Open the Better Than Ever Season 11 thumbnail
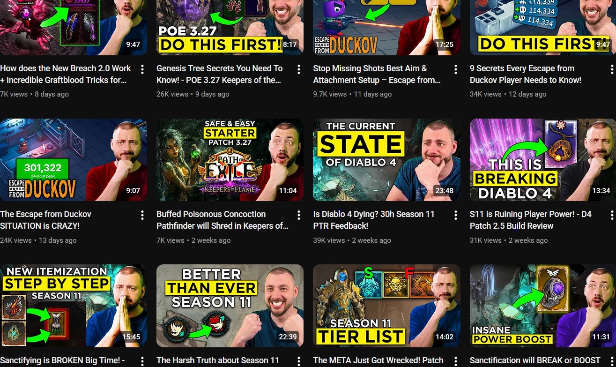Image resolution: width=616 pixels, height=367 pixels. [230, 306]
